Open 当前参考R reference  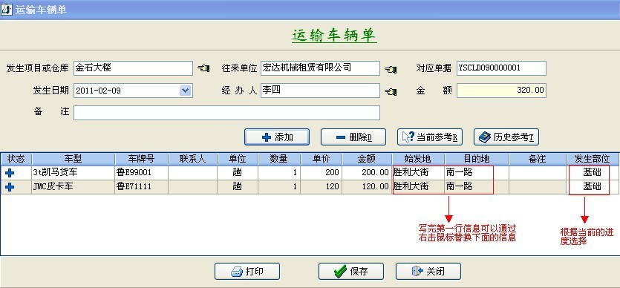[x=429, y=137]
